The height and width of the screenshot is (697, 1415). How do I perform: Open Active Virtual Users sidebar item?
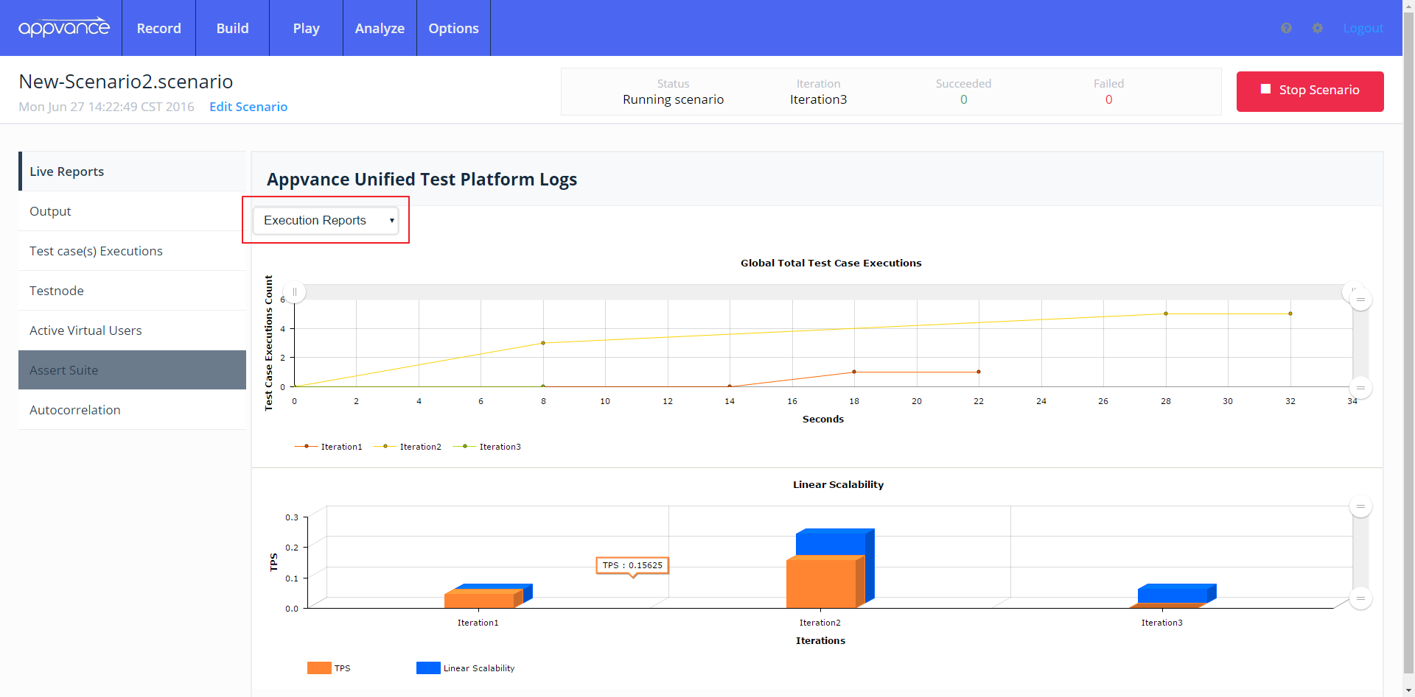click(x=133, y=330)
